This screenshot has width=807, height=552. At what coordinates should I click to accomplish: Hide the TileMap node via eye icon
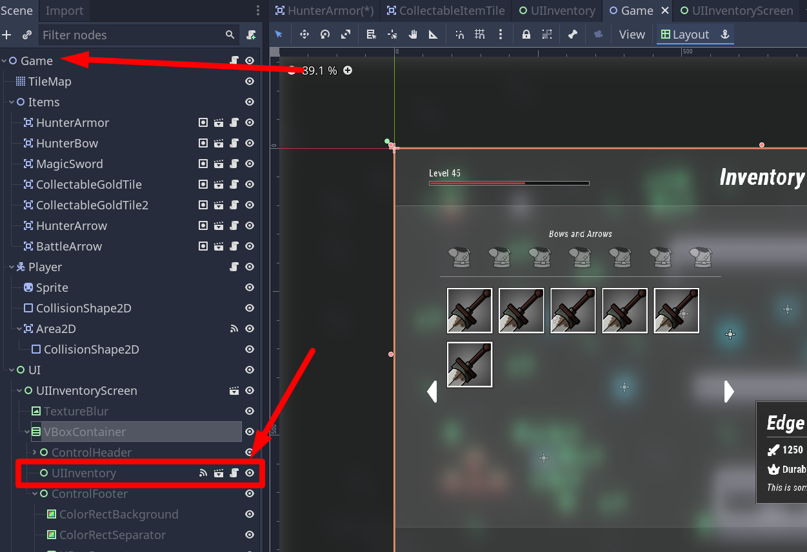[250, 82]
